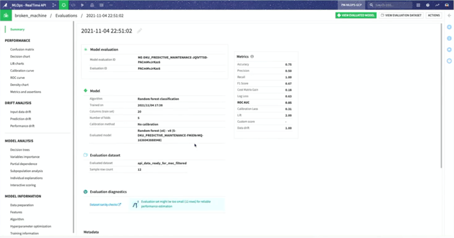Open Variables importance in sidebar

click(25, 157)
